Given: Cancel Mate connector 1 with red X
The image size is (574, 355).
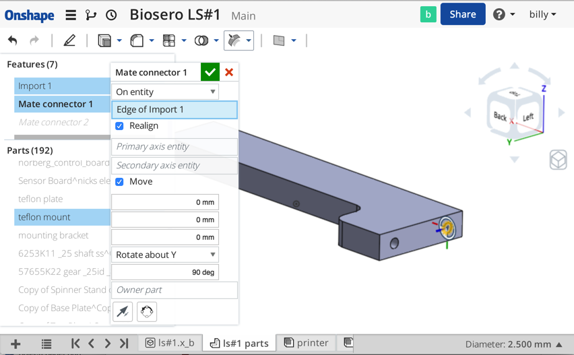Looking at the screenshot, I should point(229,72).
